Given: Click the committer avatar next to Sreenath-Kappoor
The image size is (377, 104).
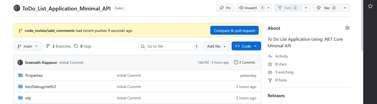Looking at the screenshot, I should pyautogui.click(x=20, y=62).
